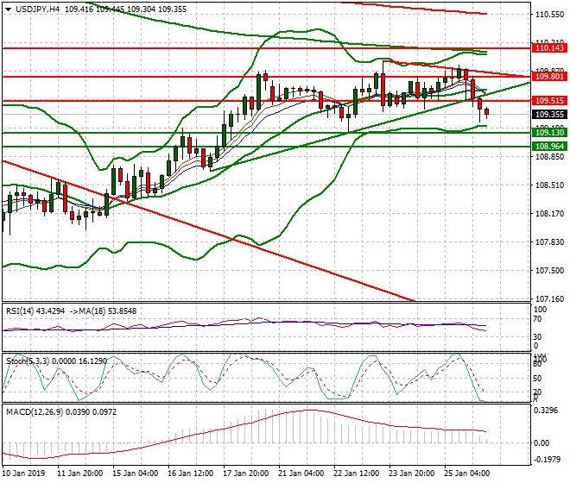Click the 10 Jan 2019 date label
Viewport: 570px width, 483px height.
click(23, 474)
